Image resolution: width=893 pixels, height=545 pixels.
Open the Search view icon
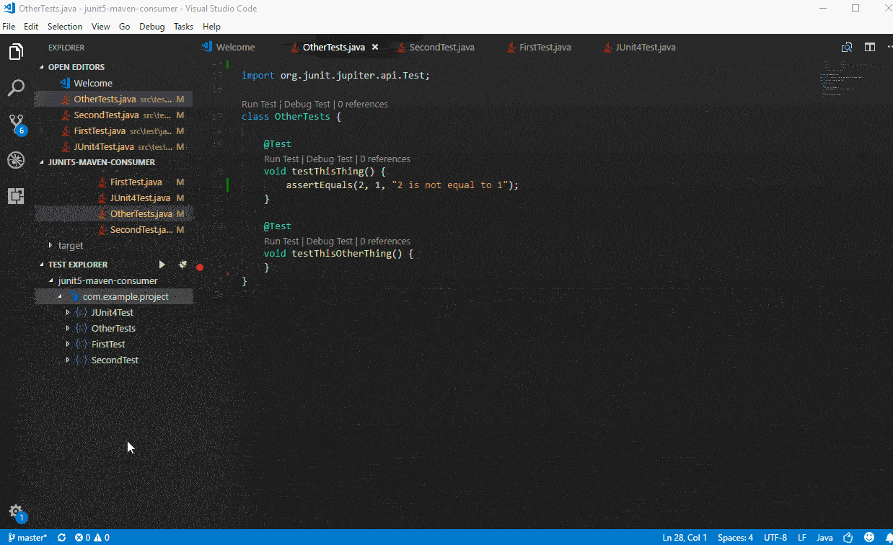coord(16,88)
